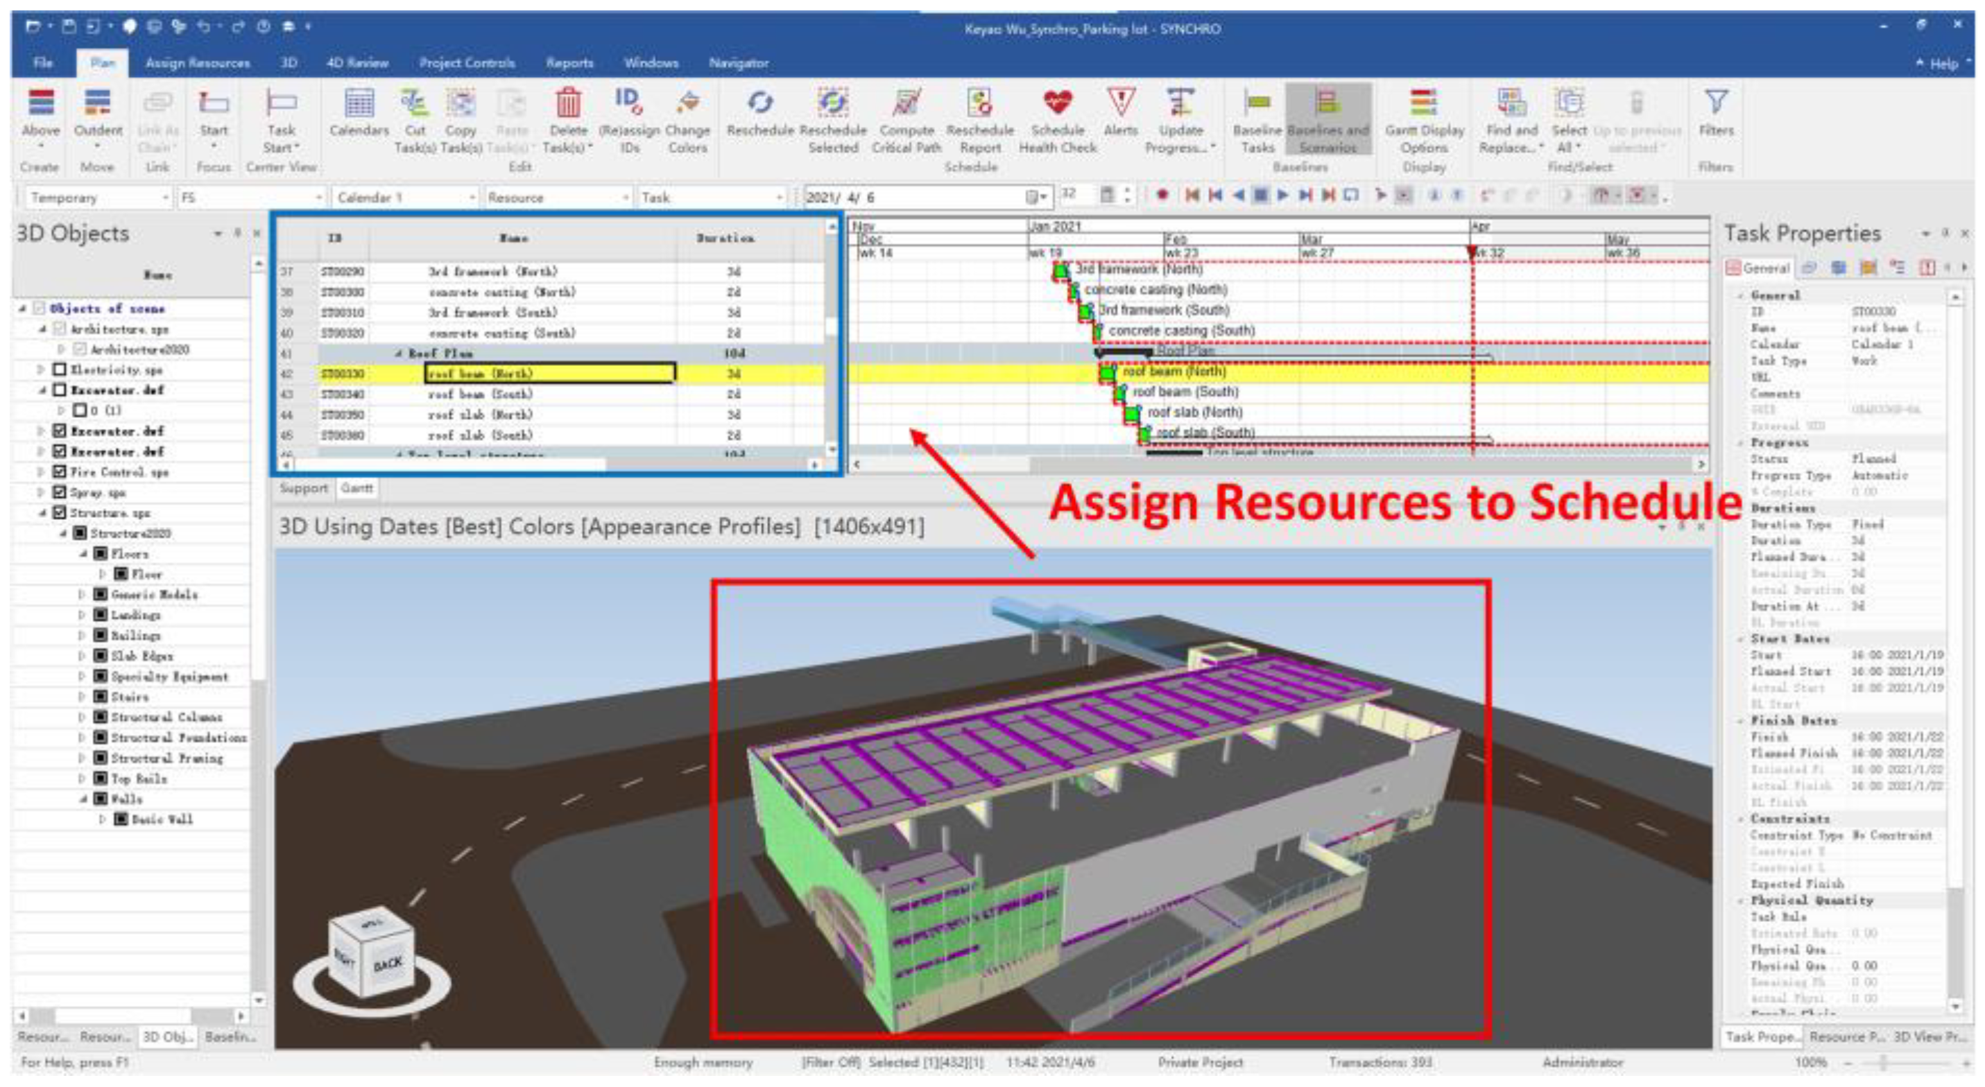The width and height of the screenshot is (1985, 1087).
Task: Click the Help link
Action: point(1943,64)
